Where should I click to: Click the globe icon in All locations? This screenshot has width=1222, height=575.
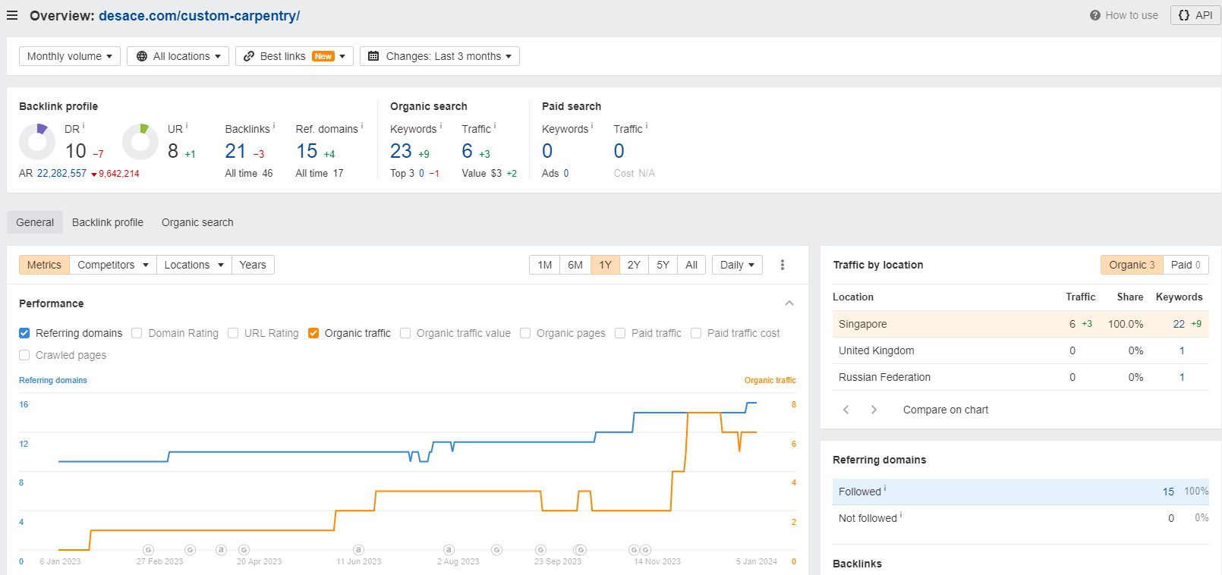[x=142, y=56]
